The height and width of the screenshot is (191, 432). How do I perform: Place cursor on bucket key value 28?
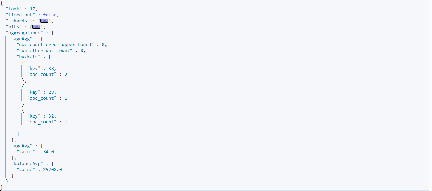point(51,92)
